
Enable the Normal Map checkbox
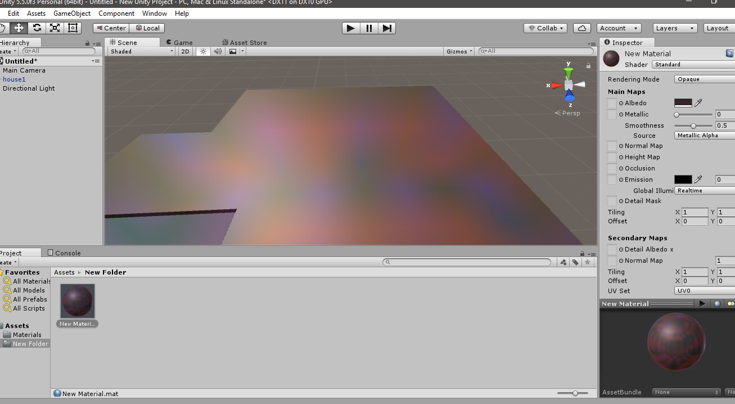pos(611,146)
